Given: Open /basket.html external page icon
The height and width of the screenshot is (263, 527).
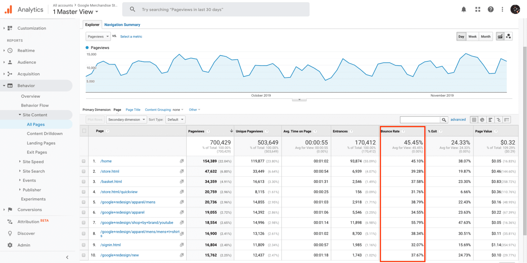Looking at the screenshot, I should click(182, 182).
